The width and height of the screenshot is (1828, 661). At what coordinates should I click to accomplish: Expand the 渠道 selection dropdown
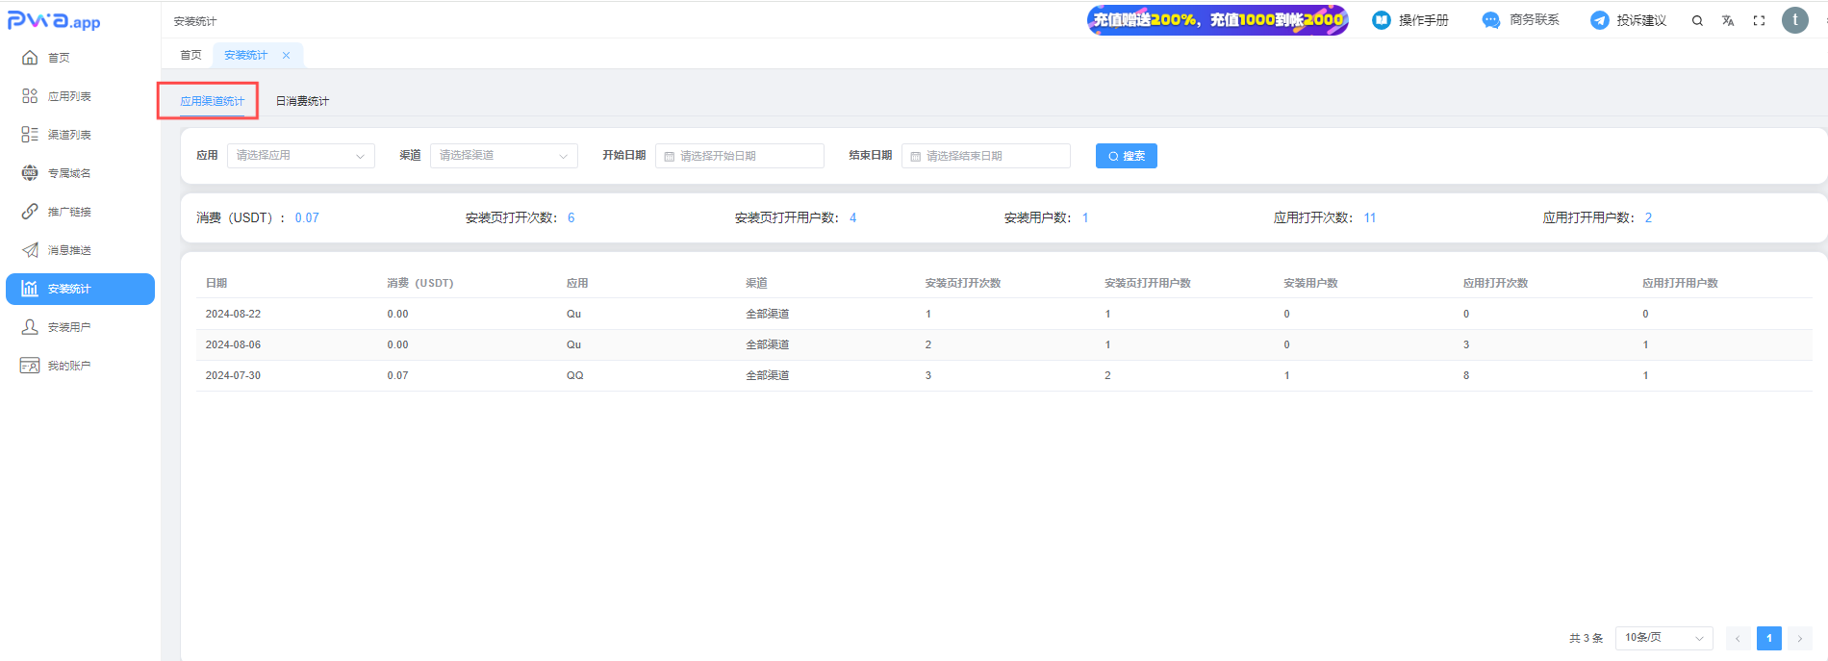pos(503,156)
